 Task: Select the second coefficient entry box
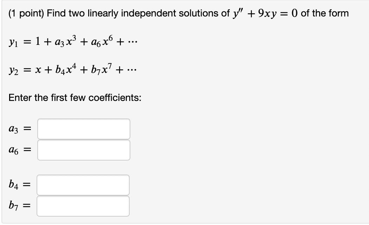click(84, 150)
